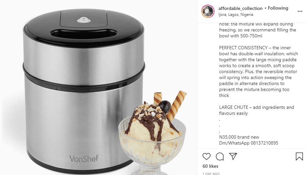
Task: Visit the affordable_collection username link
Action: click(240, 8)
